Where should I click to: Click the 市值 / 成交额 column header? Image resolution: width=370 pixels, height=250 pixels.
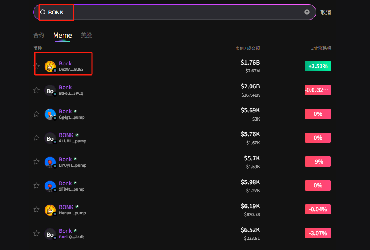point(248,48)
